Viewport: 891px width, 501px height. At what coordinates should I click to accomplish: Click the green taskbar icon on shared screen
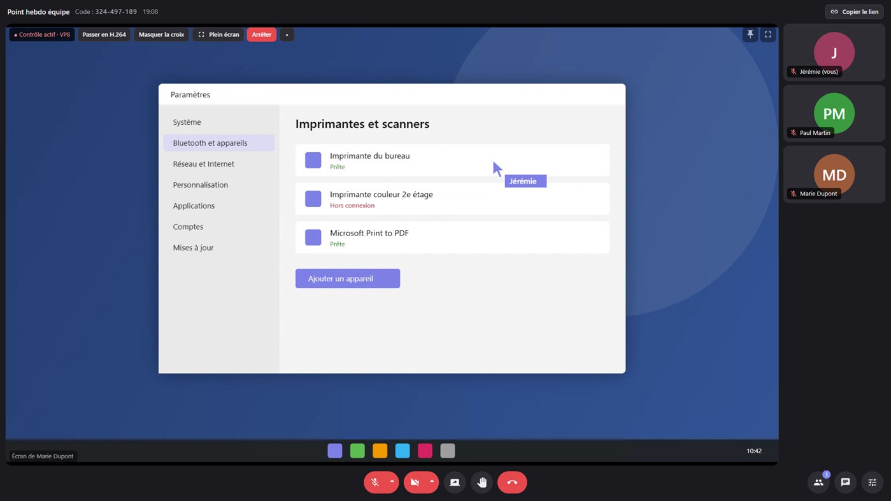coord(357,451)
